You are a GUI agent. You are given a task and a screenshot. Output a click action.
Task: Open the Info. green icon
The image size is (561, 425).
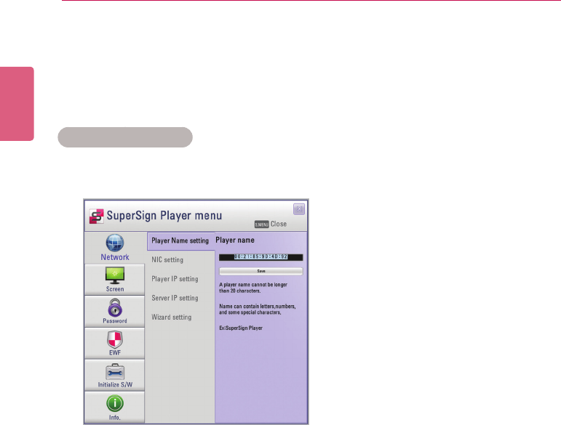pyautogui.click(x=115, y=403)
